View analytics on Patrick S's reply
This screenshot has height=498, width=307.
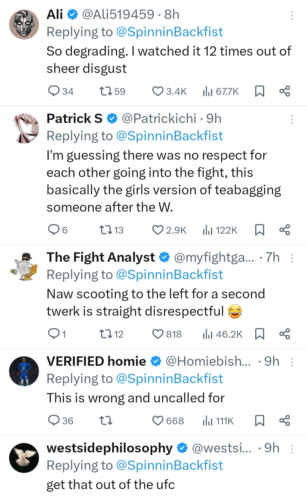(x=208, y=230)
